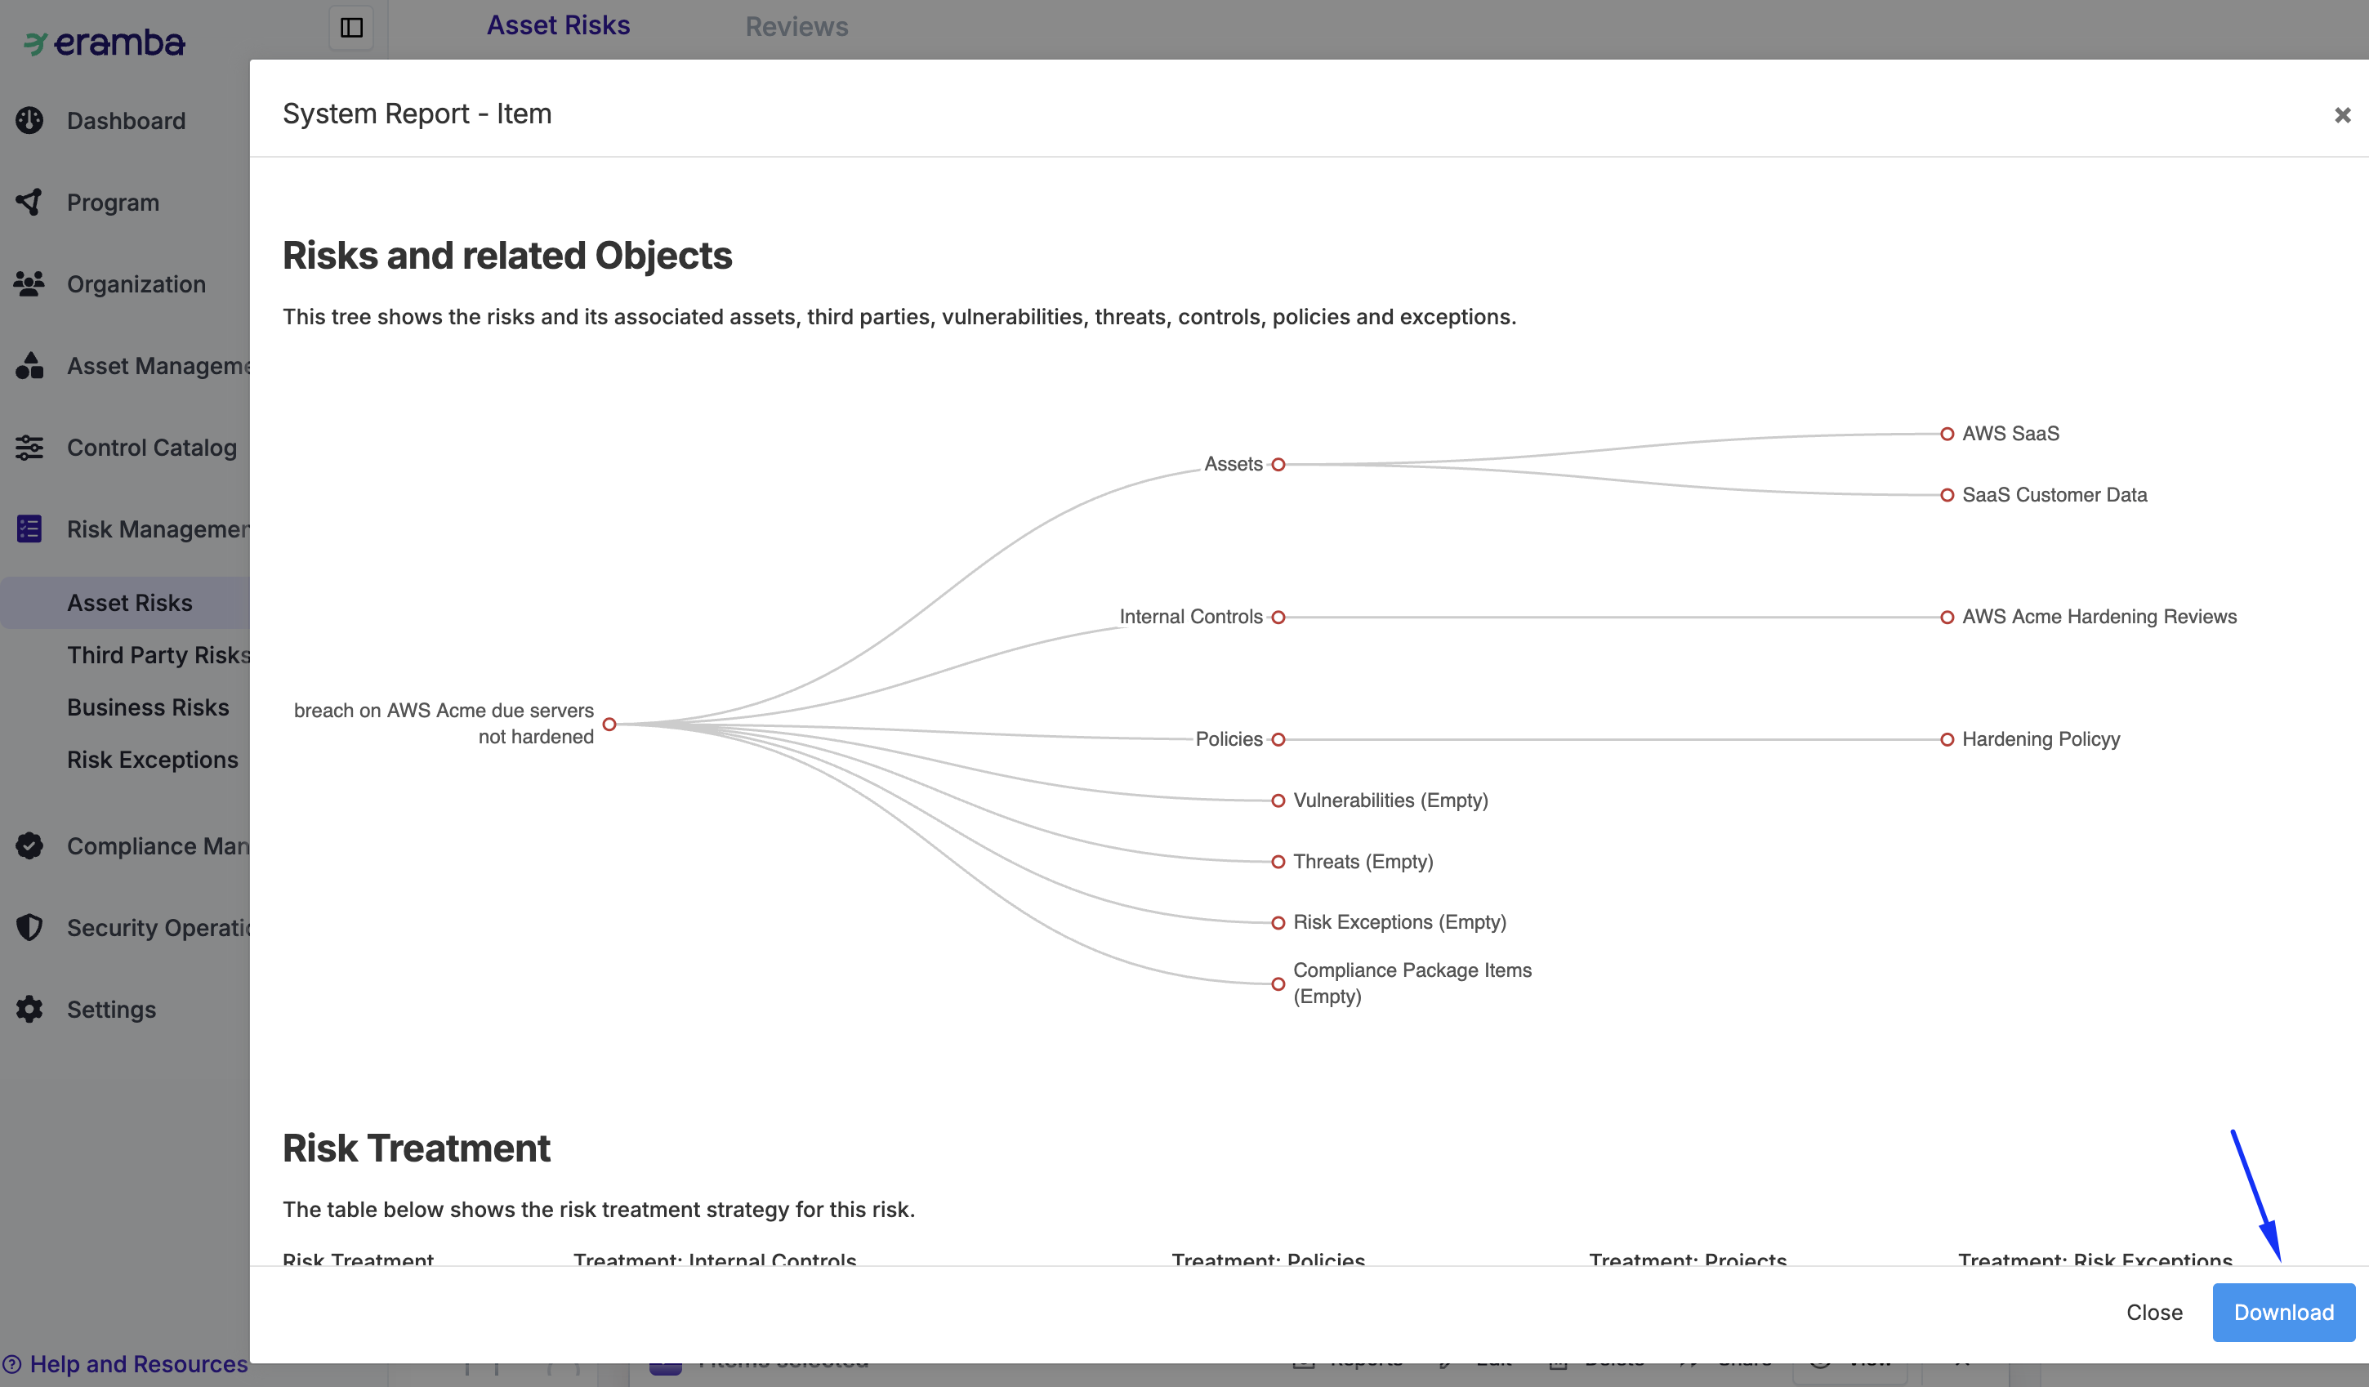Click the Organization people icon
The image size is (2369, 1387).
click(x=29, y=283)
